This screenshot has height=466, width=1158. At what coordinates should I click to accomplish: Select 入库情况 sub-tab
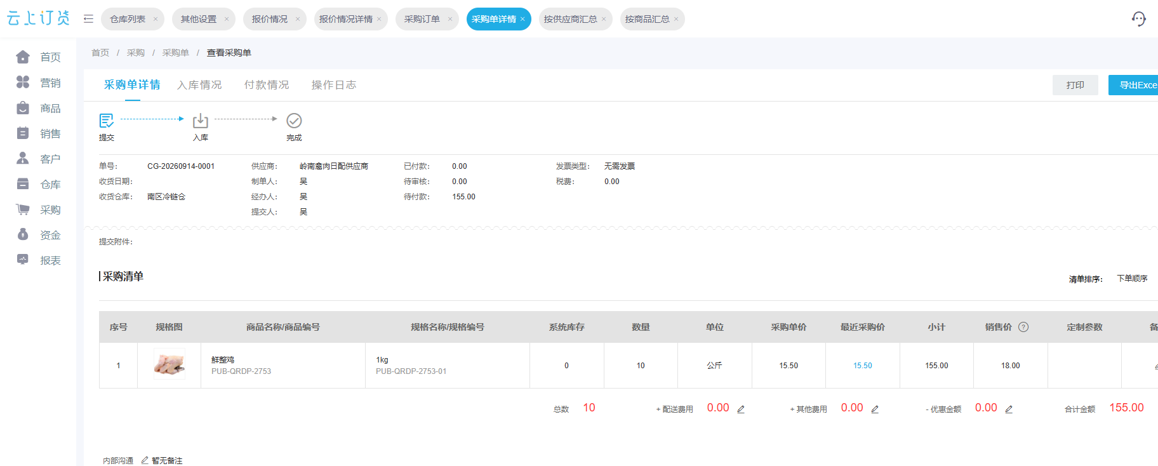[199, 85]
